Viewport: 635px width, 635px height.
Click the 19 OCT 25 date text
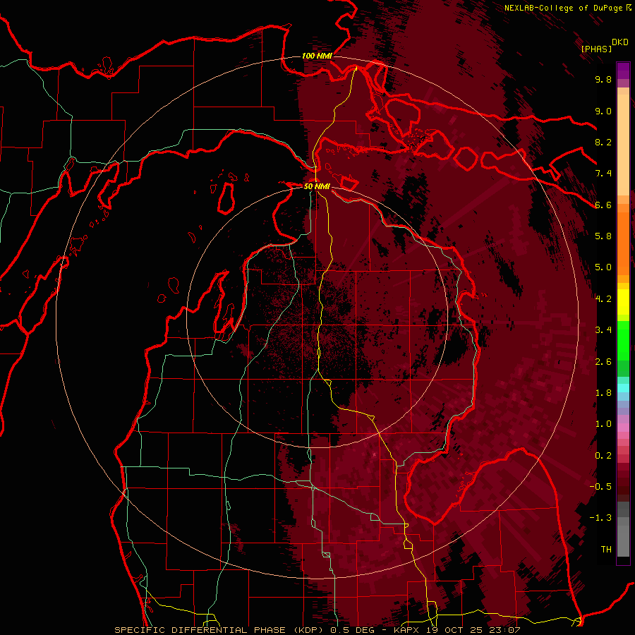[455, 630]
